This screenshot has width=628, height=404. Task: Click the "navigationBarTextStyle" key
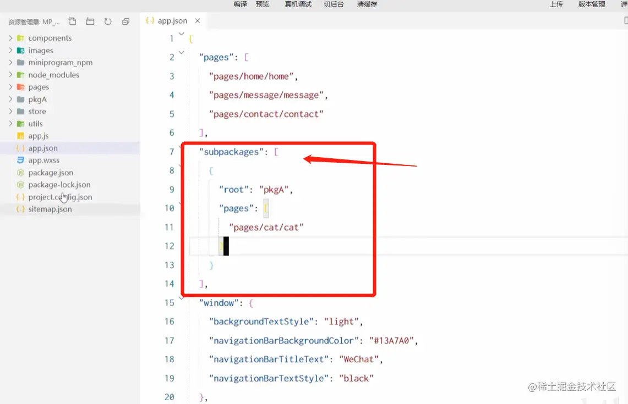pos(269,378)
